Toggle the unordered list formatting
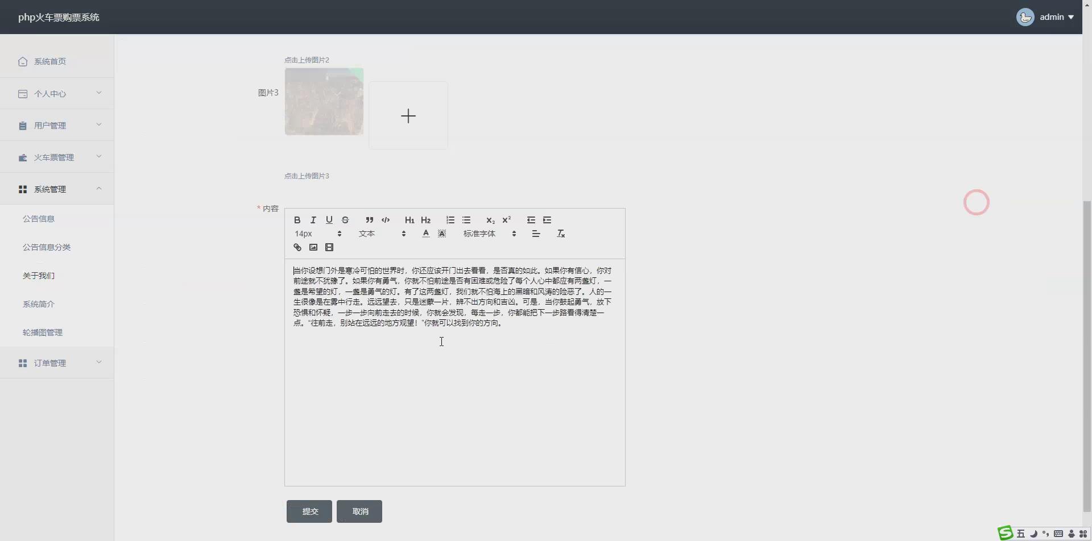1092x541 pixels. (x=467, y=220)
